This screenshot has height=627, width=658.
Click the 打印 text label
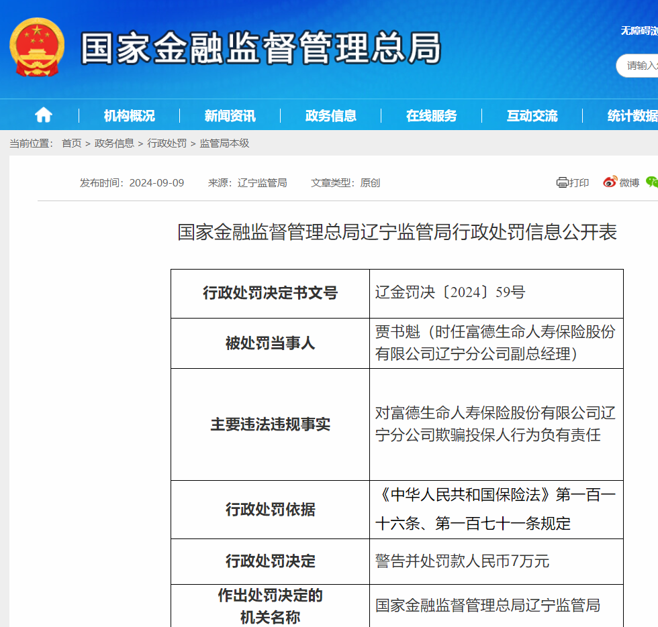tap(579, 182)
